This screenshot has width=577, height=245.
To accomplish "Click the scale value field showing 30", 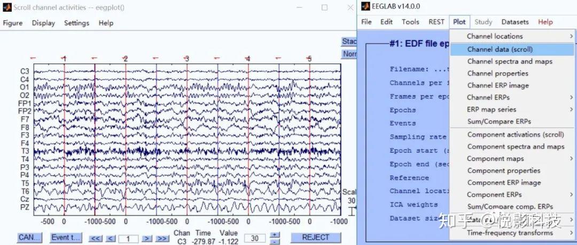I will tap(255, 239).
